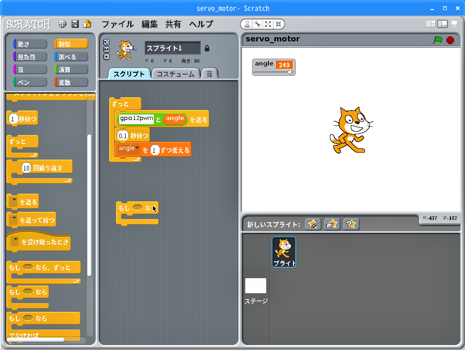Open the 動き blocks category

click(x=30, y=44)
